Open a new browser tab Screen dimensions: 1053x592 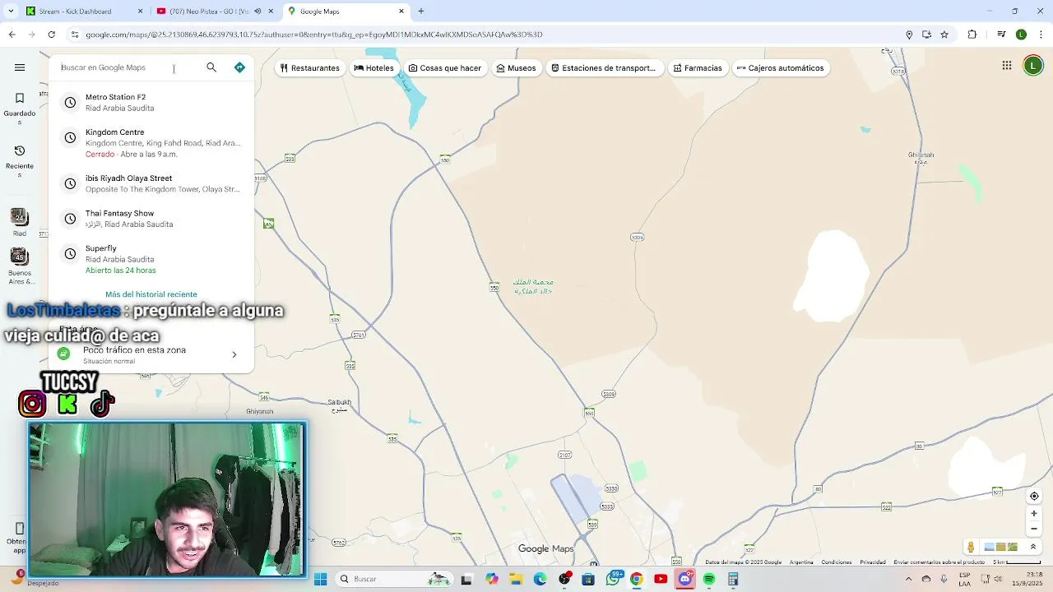pos(421,12)
